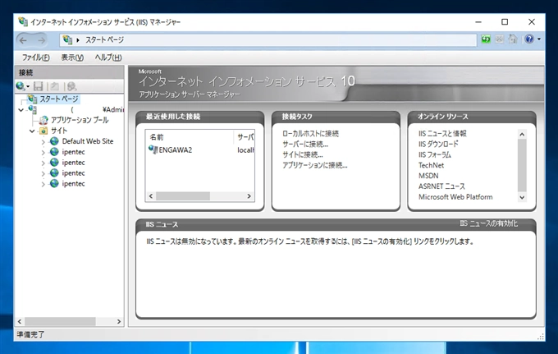Click recent connections horizontal scrollbar thumb
This screenshot has height=354, width=558.
pyautogui.click(x=183, y=196)
